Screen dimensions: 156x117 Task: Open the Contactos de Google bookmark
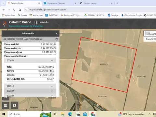[x=131, y=15]
